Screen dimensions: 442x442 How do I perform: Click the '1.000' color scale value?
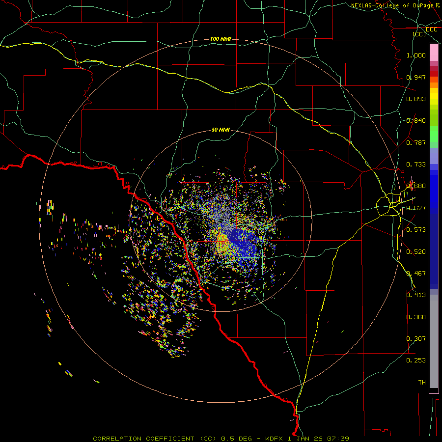pyautogui.click(x=416, y=55)
